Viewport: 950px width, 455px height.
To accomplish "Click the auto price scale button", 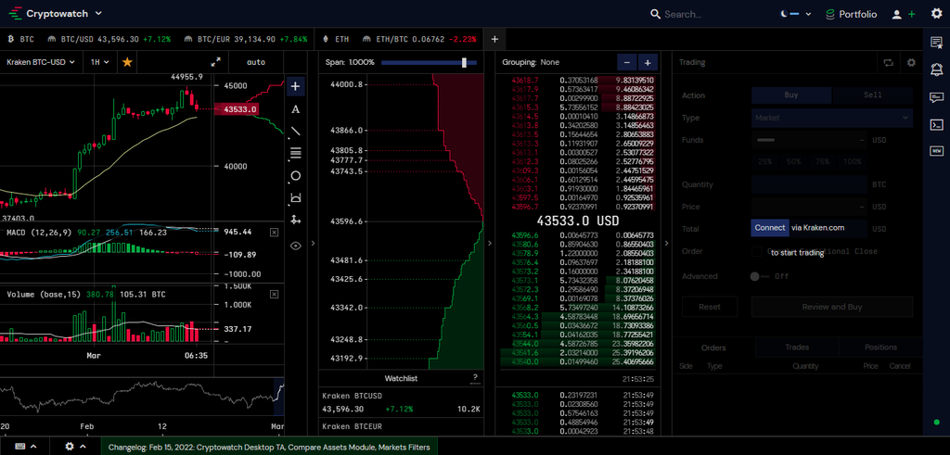I will pos(256,62).
